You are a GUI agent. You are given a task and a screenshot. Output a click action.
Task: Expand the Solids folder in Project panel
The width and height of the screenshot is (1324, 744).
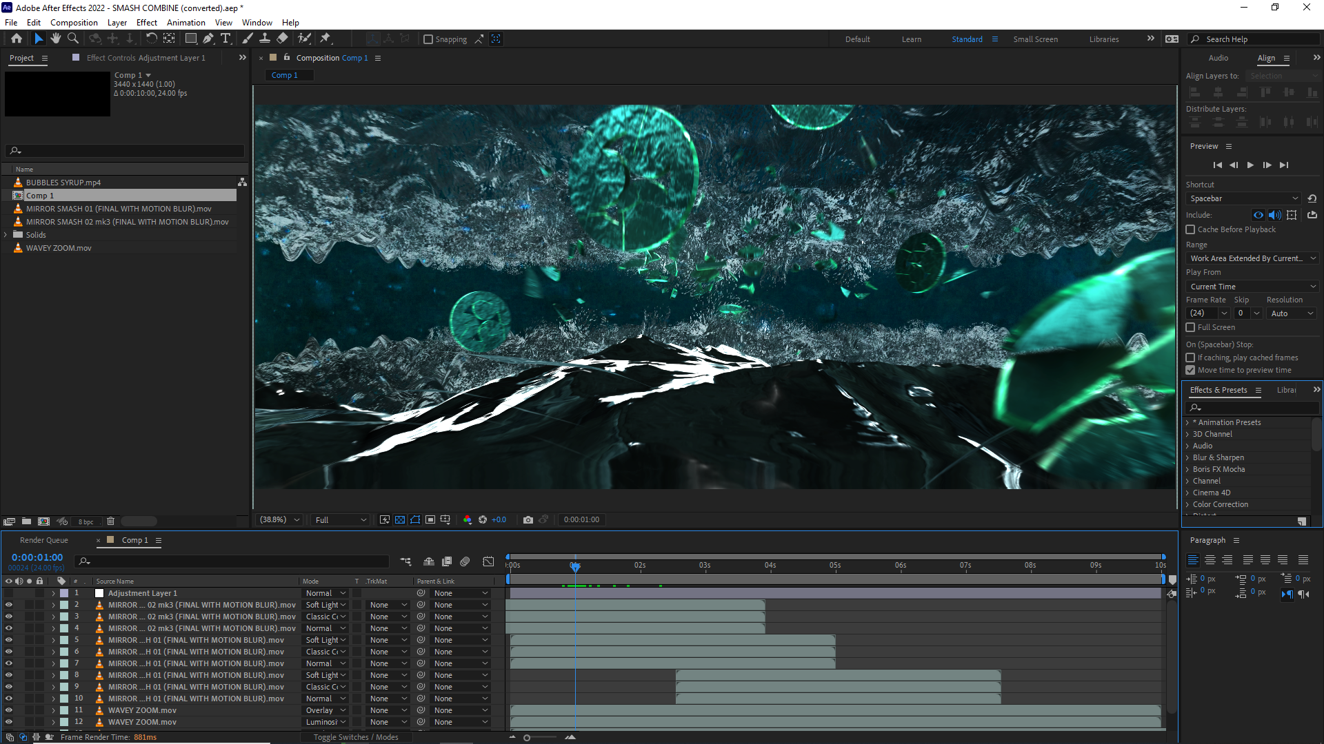point(6,235)
